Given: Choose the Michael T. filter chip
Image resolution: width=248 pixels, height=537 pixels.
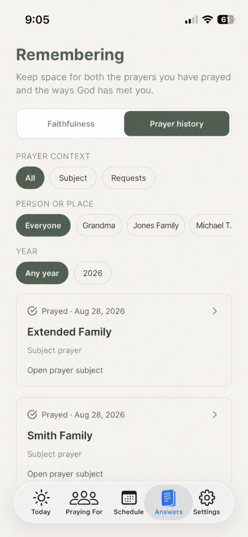Looking at the screenshot, I should tap(211, 225).
